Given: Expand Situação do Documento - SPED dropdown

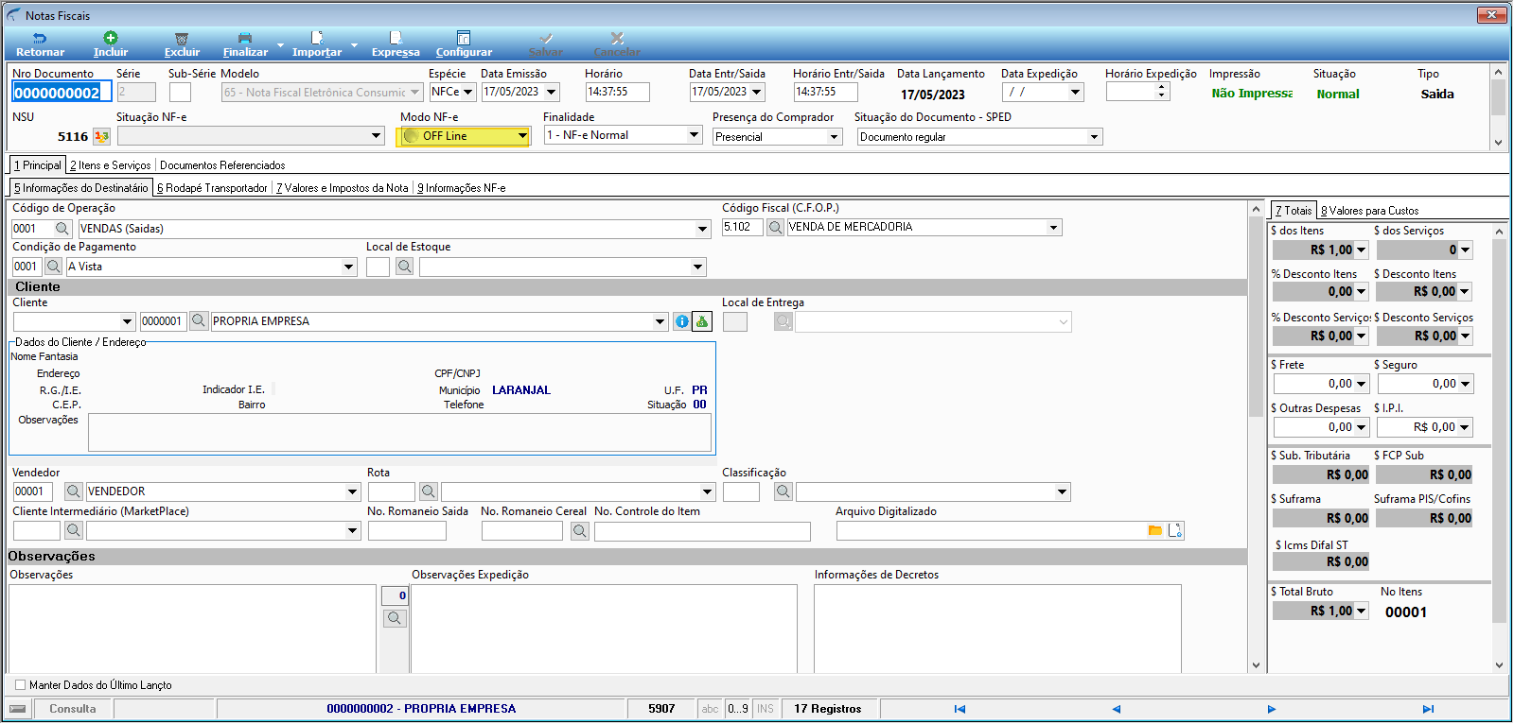Looking at the screenshot, I should tap(1094, 137).
